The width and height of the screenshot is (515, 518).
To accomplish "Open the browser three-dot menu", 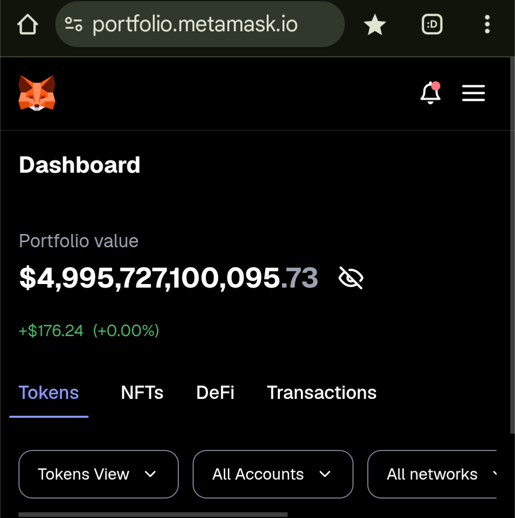I will coord(487,24).
